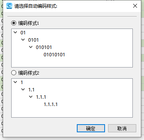The height and width of the screenshot is (140, 144).
Task: Collapse the 1.1 tree node chevron
Action: [23, 89]
